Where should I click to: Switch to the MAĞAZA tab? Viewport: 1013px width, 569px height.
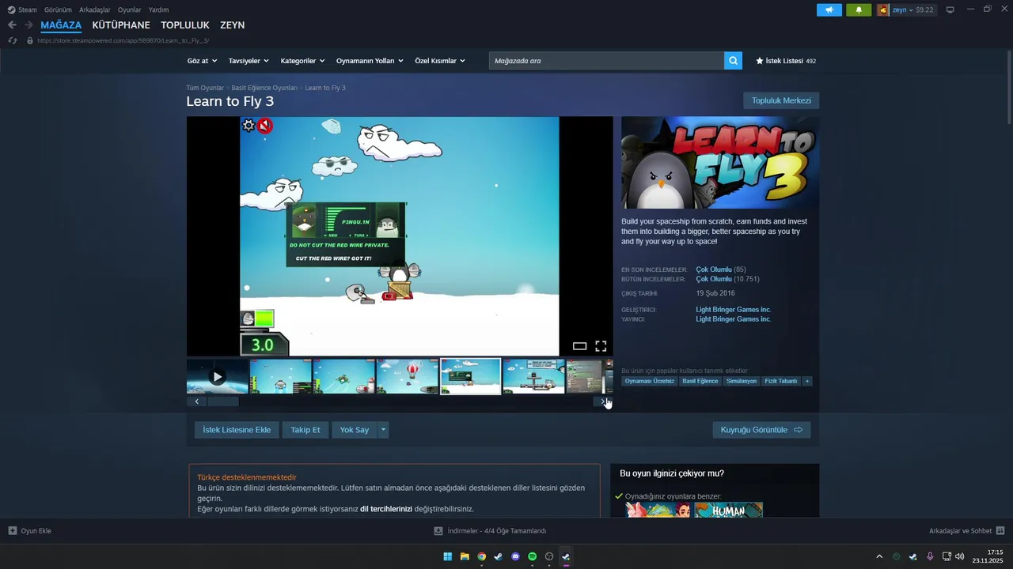click(61, 25)
